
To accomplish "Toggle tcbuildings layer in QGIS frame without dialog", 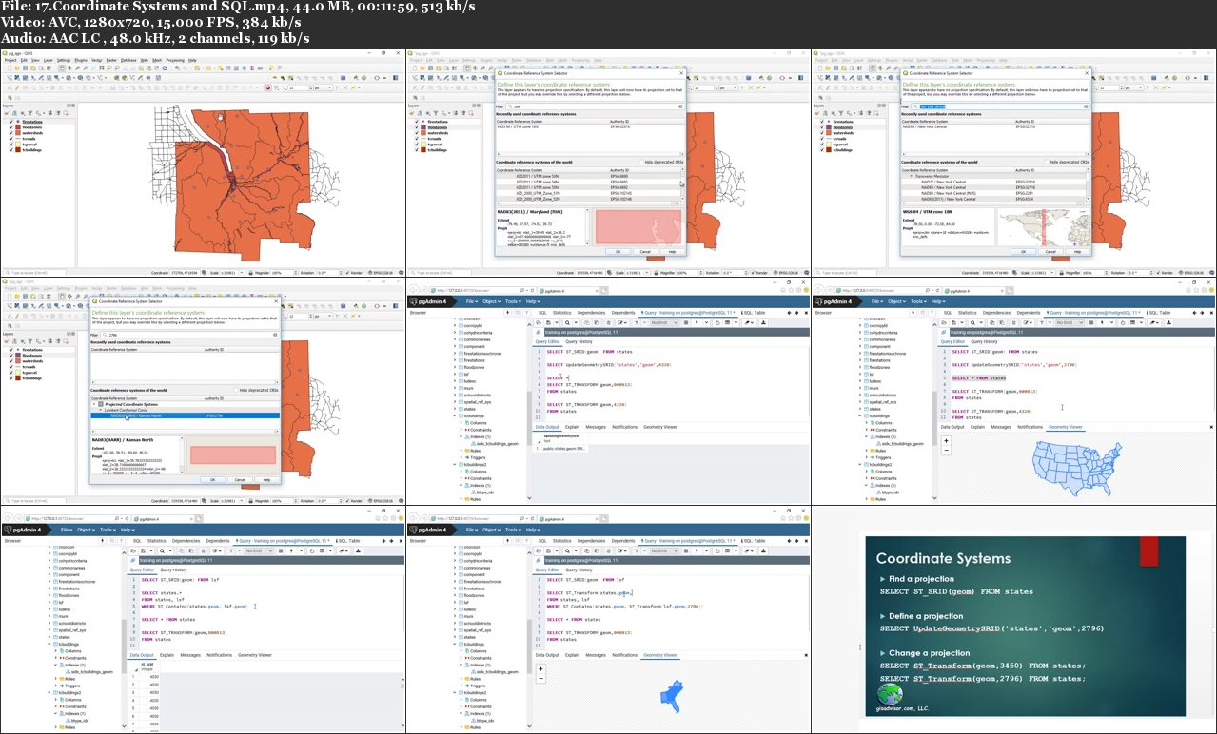I will click(x=11, y=150).
